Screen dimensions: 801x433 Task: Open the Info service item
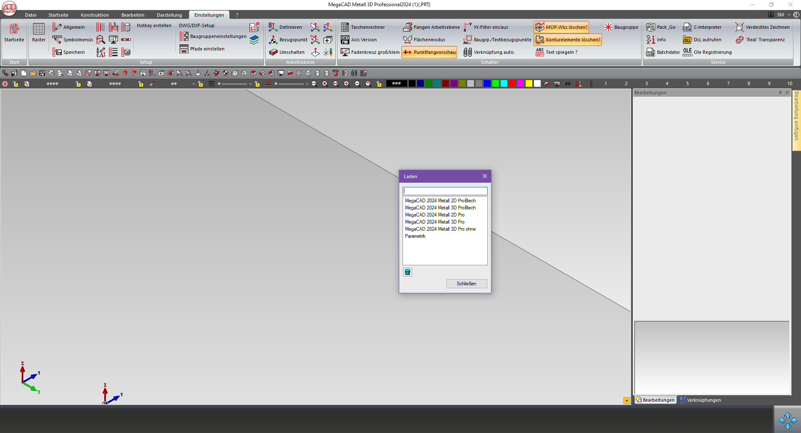pos(656,40)
